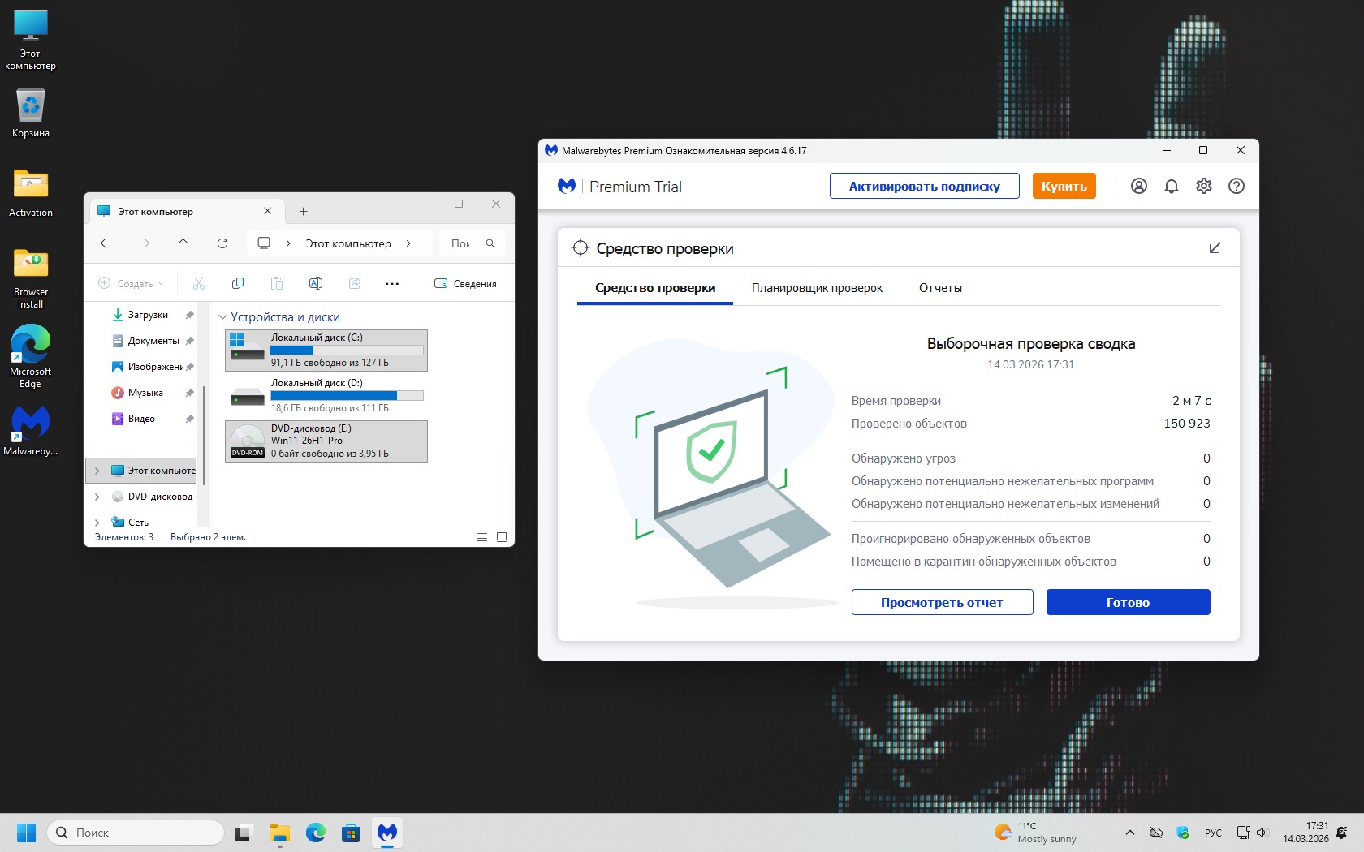Open the Malwarebytes help question mark
The width and height of the screenshot is (1364, 852).
(1236, 186)
